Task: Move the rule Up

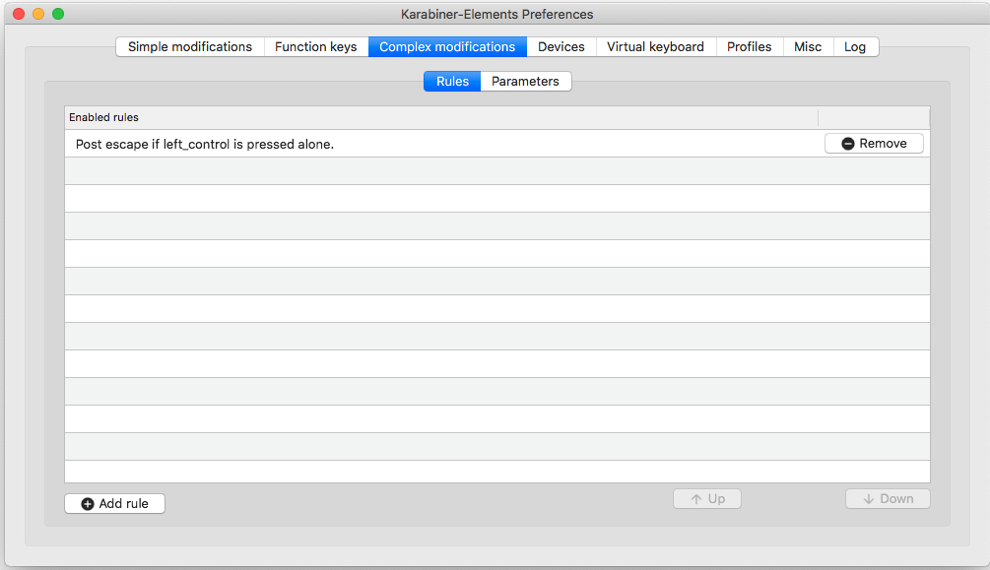Action: point(707,499)
